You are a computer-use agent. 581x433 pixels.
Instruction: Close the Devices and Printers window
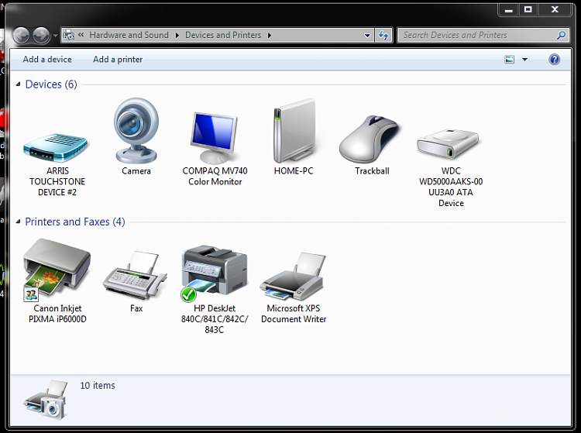tap(555, 9)
